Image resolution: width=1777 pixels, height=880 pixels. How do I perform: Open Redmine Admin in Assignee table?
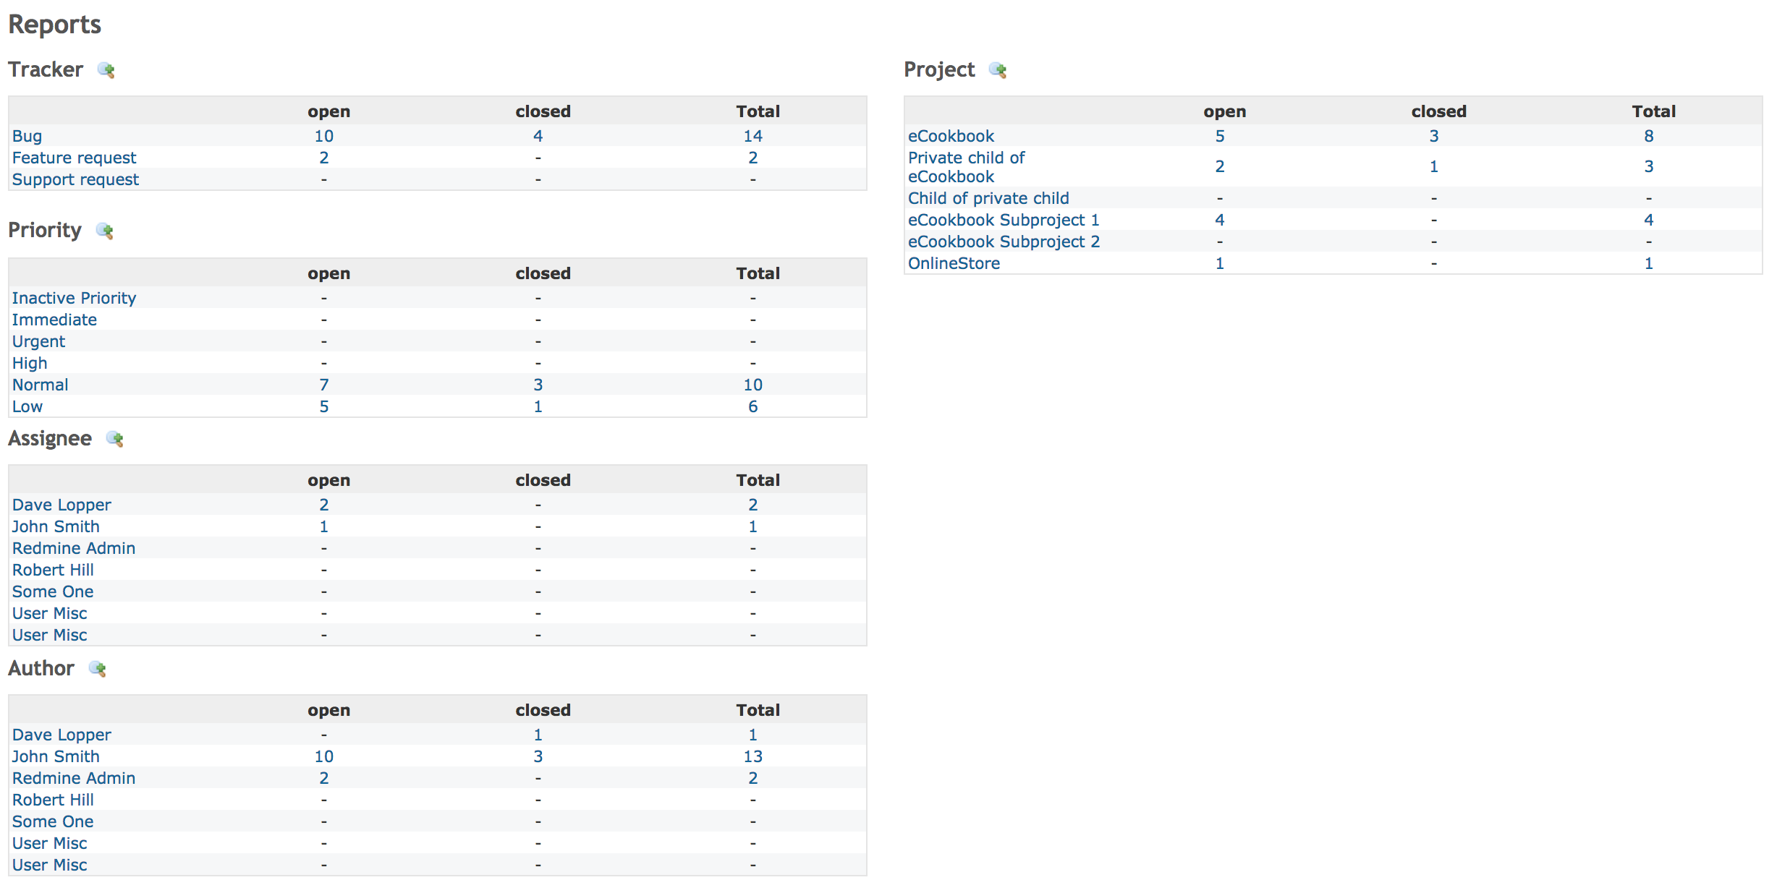(74, 548)
